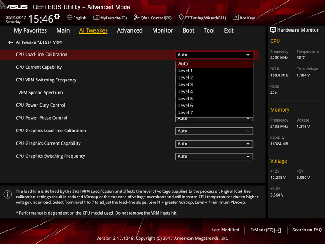Open CPU Graphics Current Capability dropdown
The width and height of the screenshot is (325, 244).
tap(214, 144)
